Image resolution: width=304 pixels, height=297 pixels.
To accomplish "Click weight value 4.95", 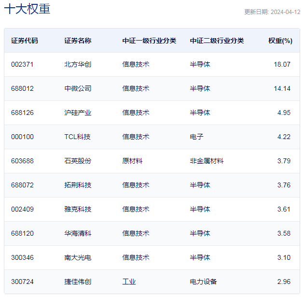I will (284, 113).
